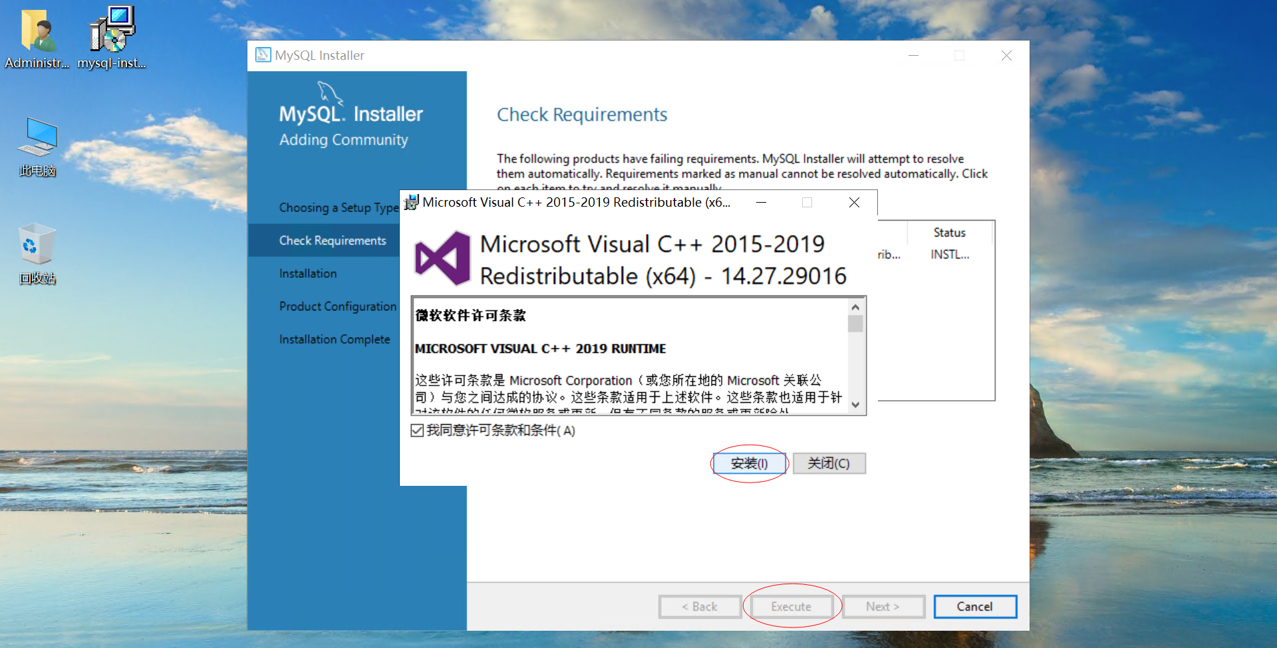The width and height of the screenshot is (1277, 648).
Task: Click the Execute button in MySQL Installer
Action: [791, 607]
